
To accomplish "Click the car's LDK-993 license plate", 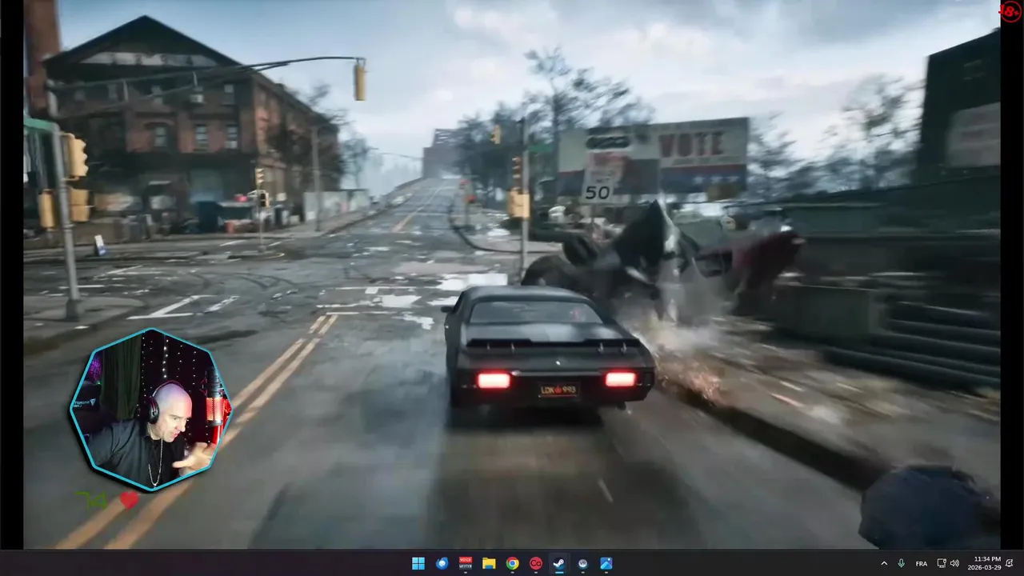I will point(558,390).
